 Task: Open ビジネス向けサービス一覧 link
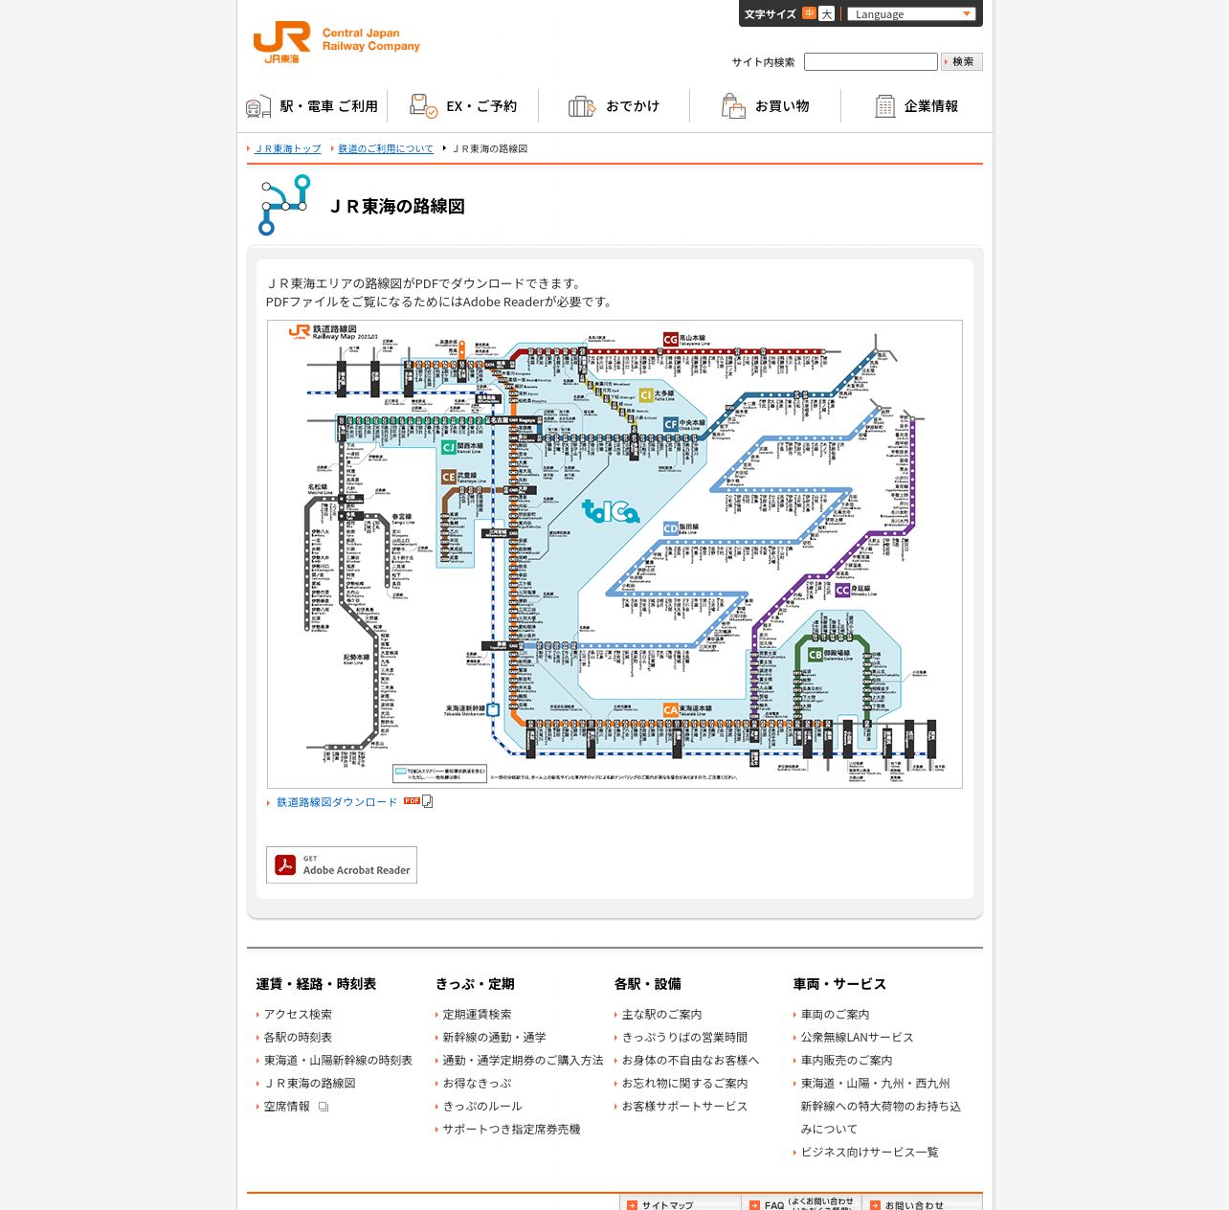tap(869, 1153)
